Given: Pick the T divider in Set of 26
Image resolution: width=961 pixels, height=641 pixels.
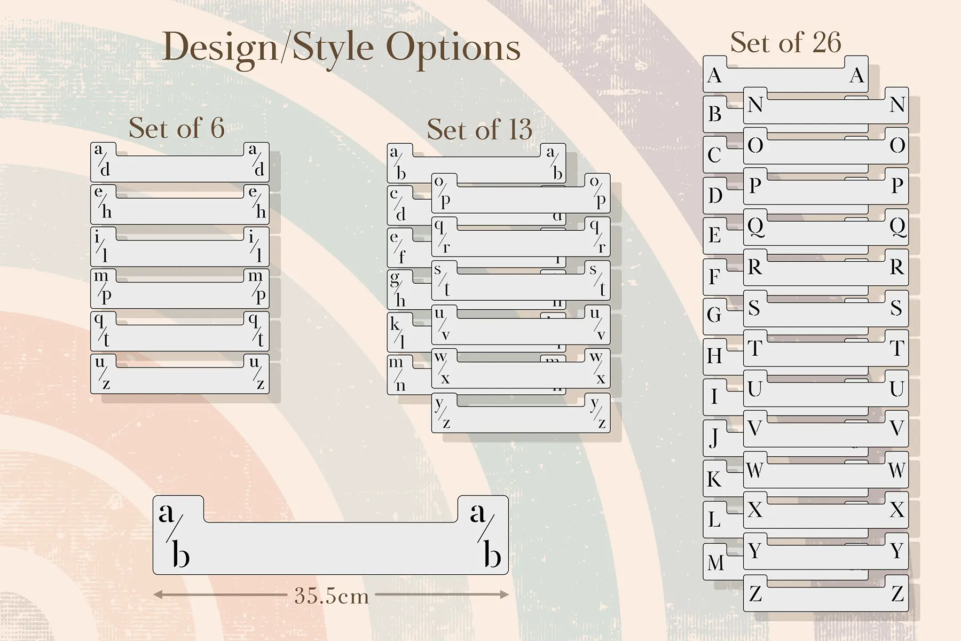Looking at the screenshot, I should pos(826,355).
